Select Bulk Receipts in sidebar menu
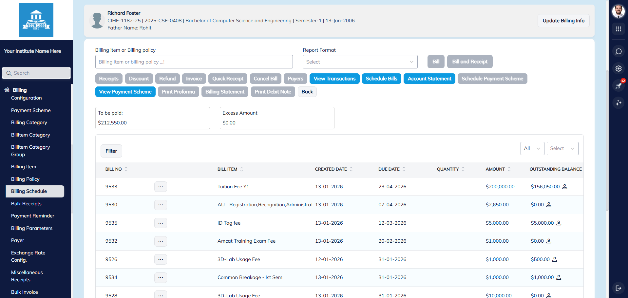Viewport: 628px width, 298px height. click(26, 204)
